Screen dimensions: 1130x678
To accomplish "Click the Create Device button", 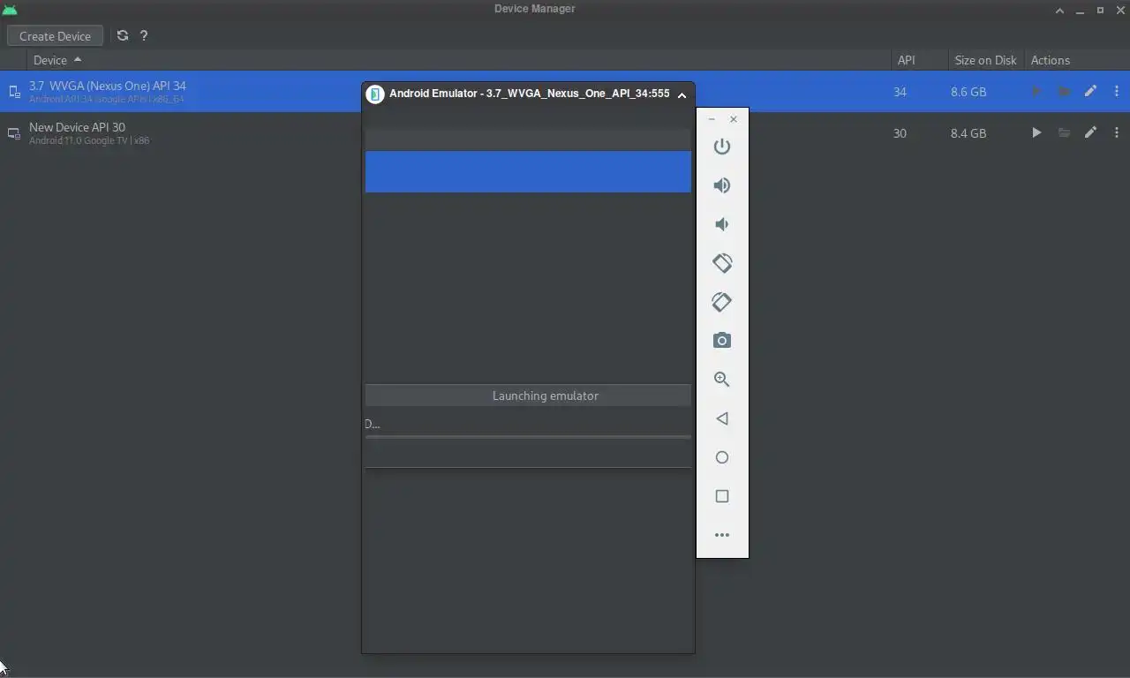I will 55,36.
